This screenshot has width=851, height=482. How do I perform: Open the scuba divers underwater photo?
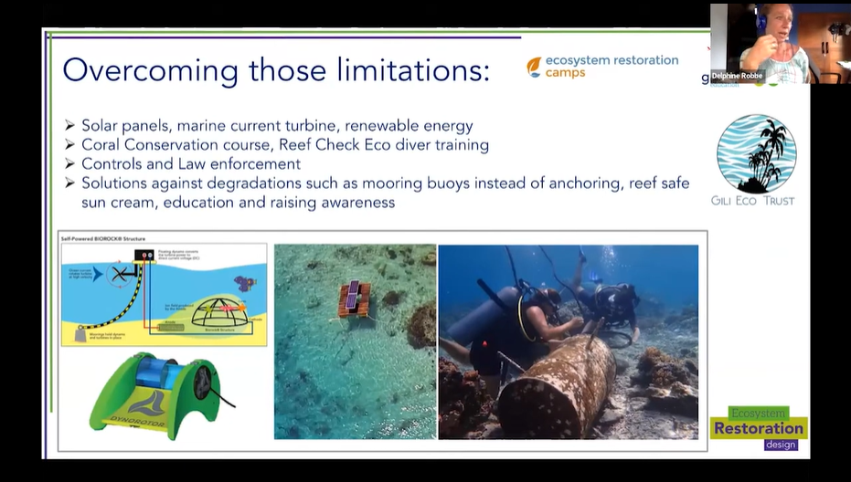click(568, 341)
